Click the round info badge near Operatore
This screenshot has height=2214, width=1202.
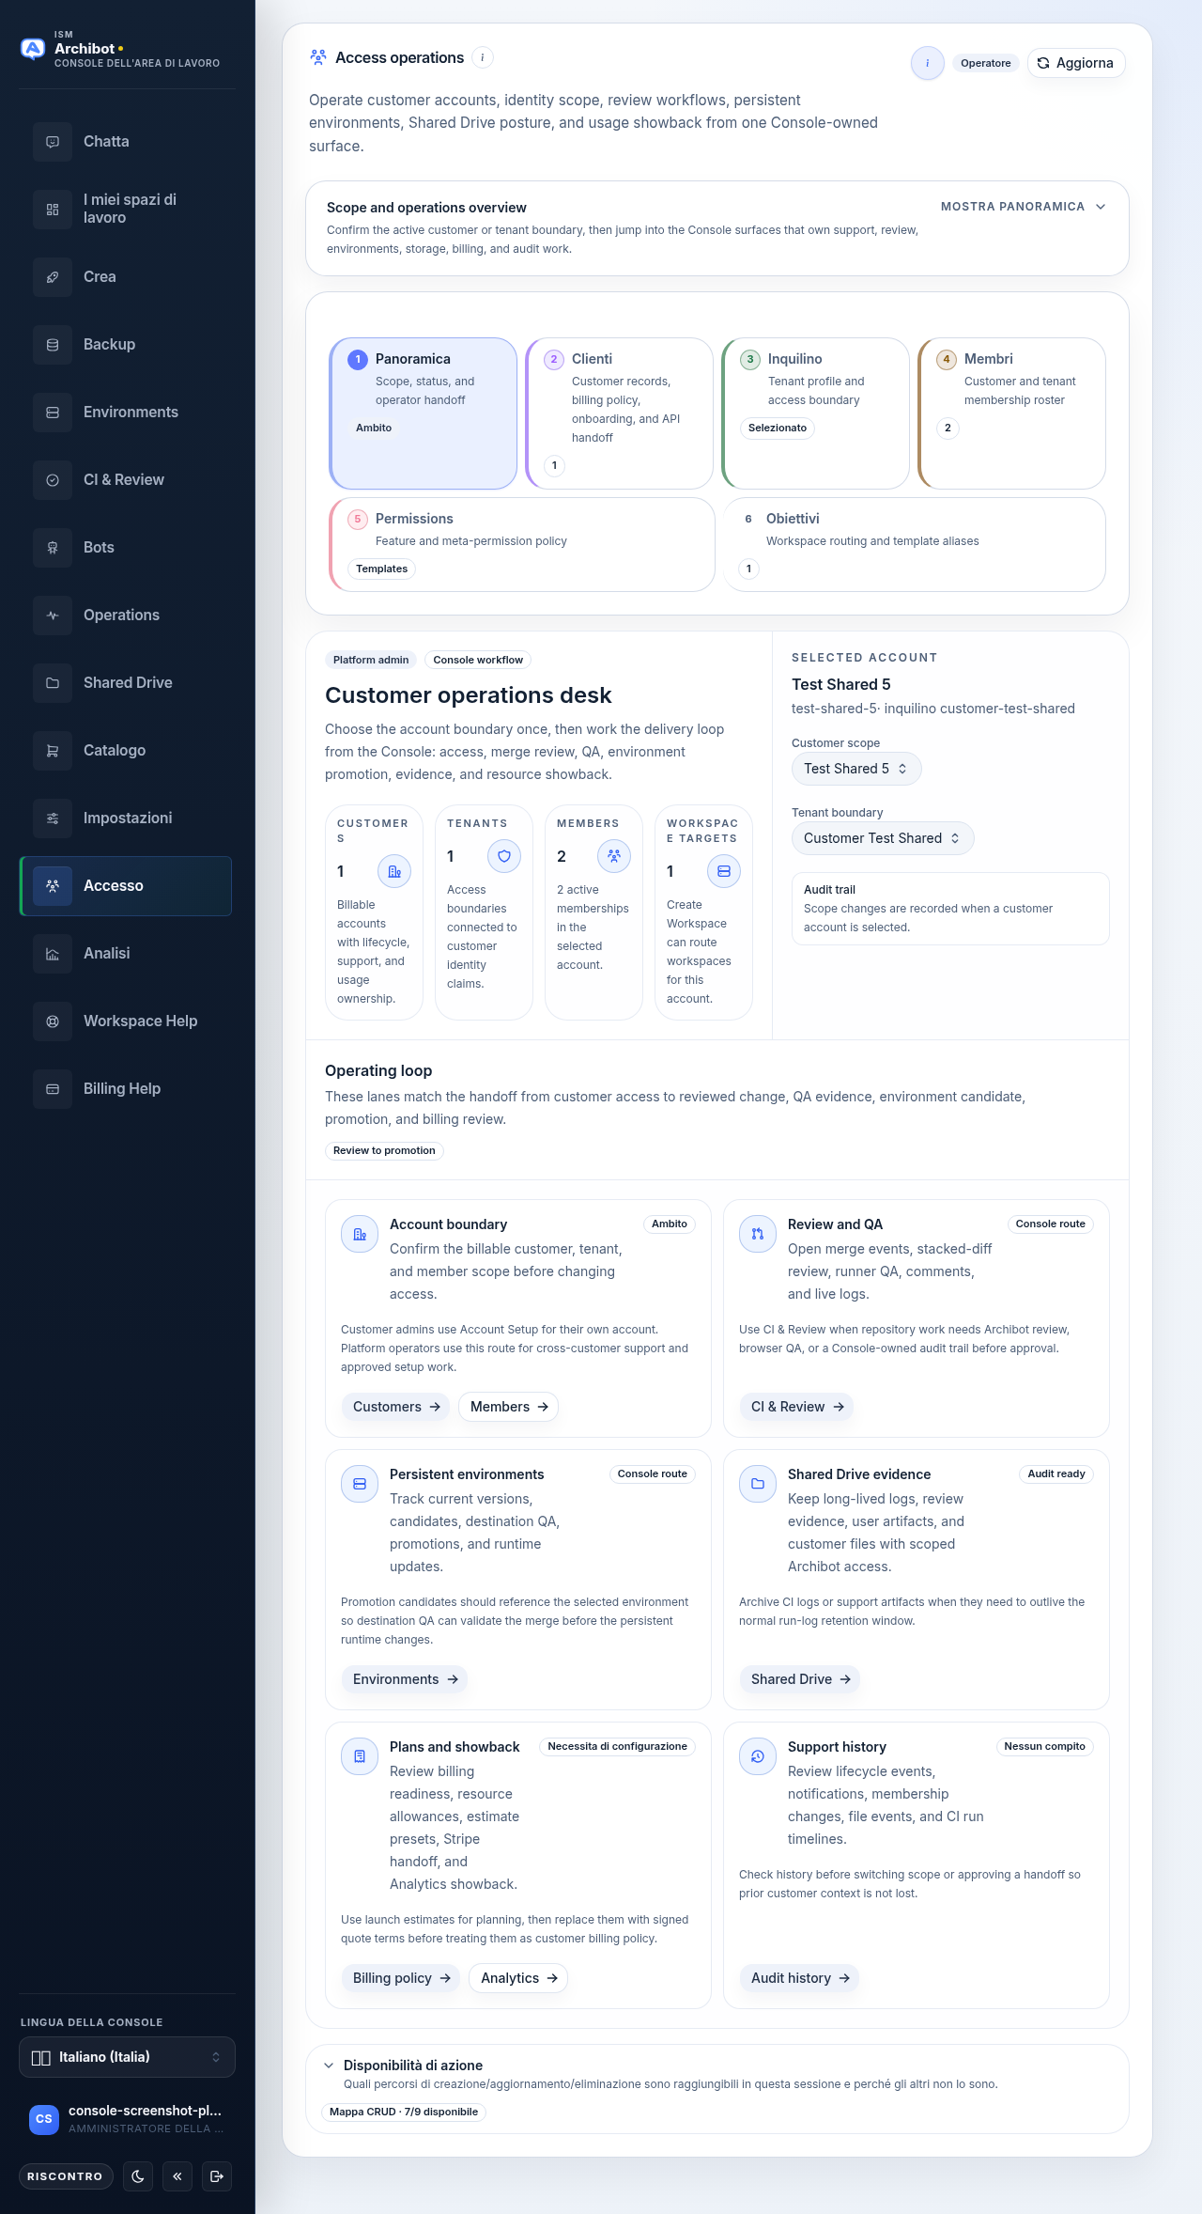click(928, 63)
